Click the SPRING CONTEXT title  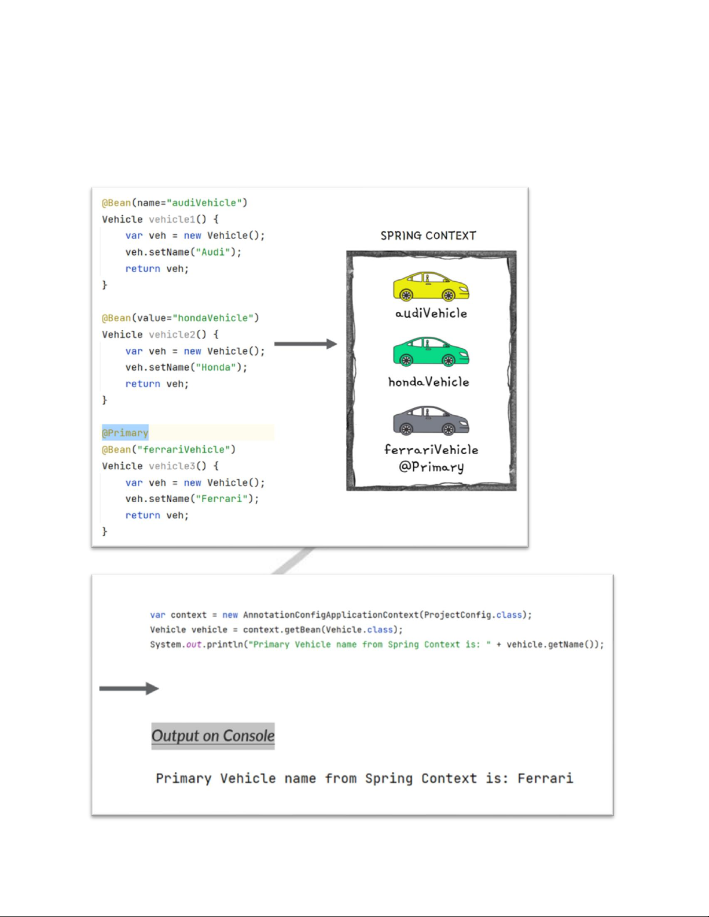[428, 235]
